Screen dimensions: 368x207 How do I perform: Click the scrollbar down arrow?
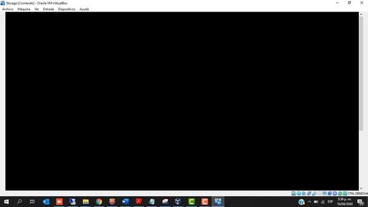[361, 188]
